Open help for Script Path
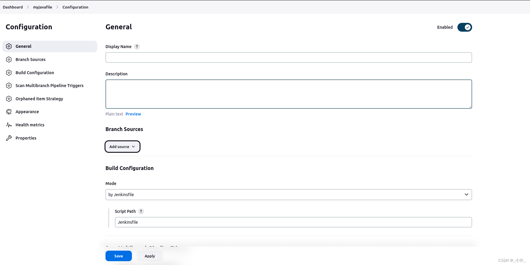 pos(141,211)
